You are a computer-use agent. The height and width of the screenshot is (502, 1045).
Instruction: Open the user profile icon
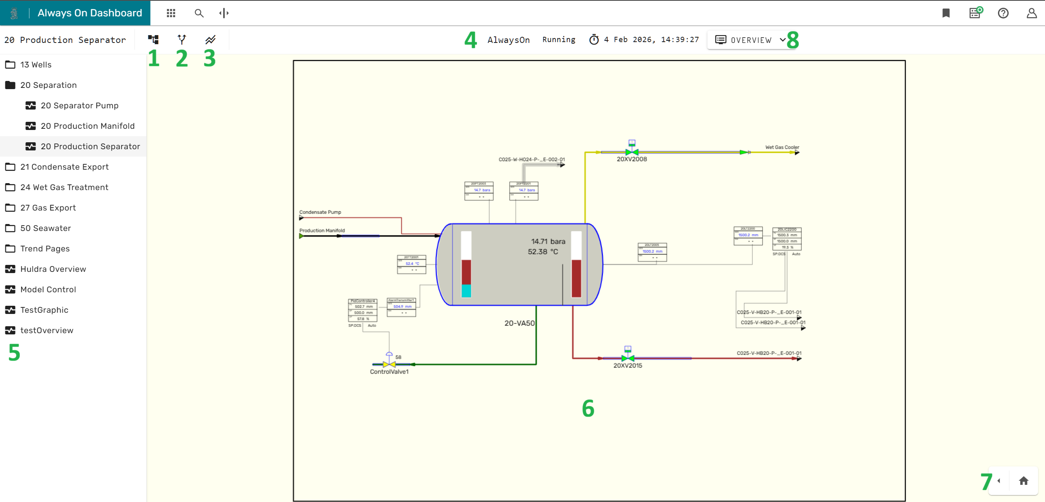tap(1032, 13)
